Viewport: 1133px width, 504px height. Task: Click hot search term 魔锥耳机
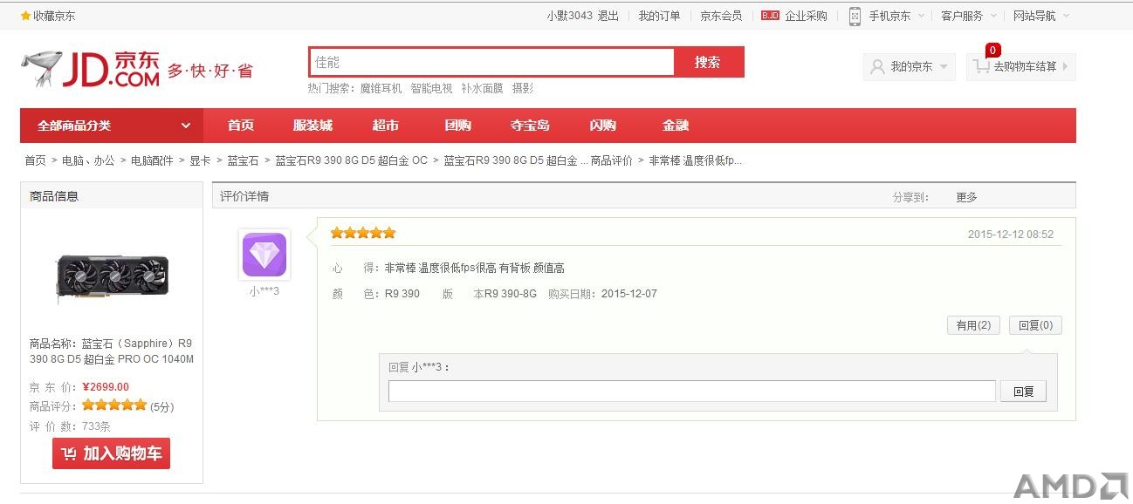tap(381, 88)
